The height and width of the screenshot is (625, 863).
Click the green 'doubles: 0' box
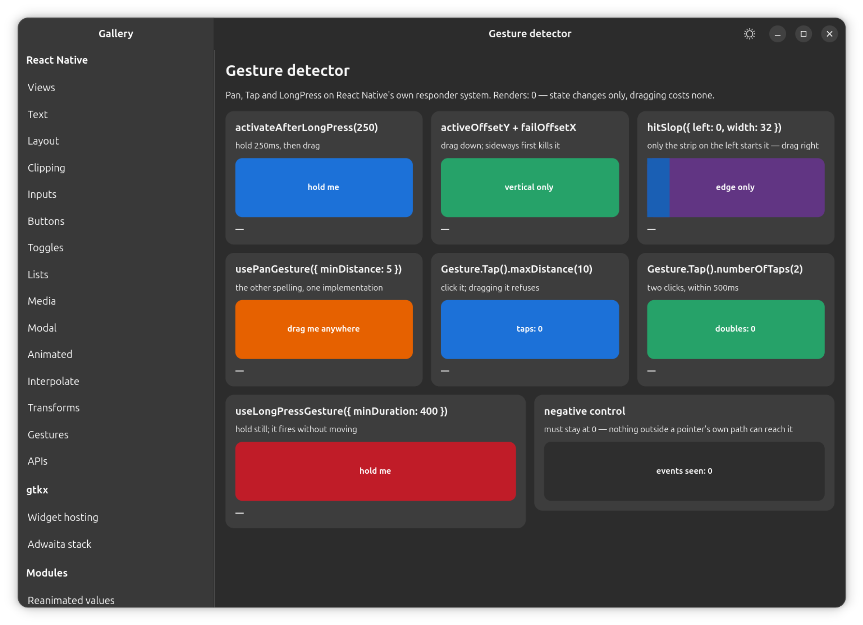736,329
